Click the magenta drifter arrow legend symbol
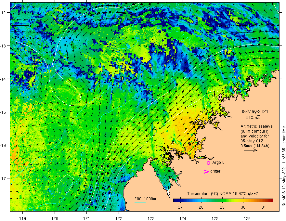 coord(206,171)
